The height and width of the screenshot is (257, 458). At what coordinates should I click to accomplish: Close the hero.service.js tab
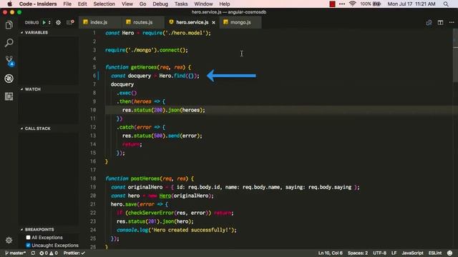213,22
